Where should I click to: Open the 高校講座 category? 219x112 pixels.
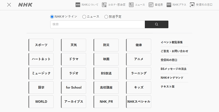tap(106, 88)
